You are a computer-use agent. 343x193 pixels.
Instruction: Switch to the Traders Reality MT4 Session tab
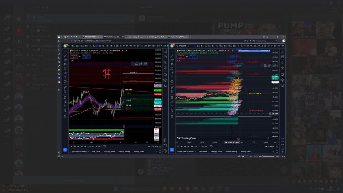(178, 37)
